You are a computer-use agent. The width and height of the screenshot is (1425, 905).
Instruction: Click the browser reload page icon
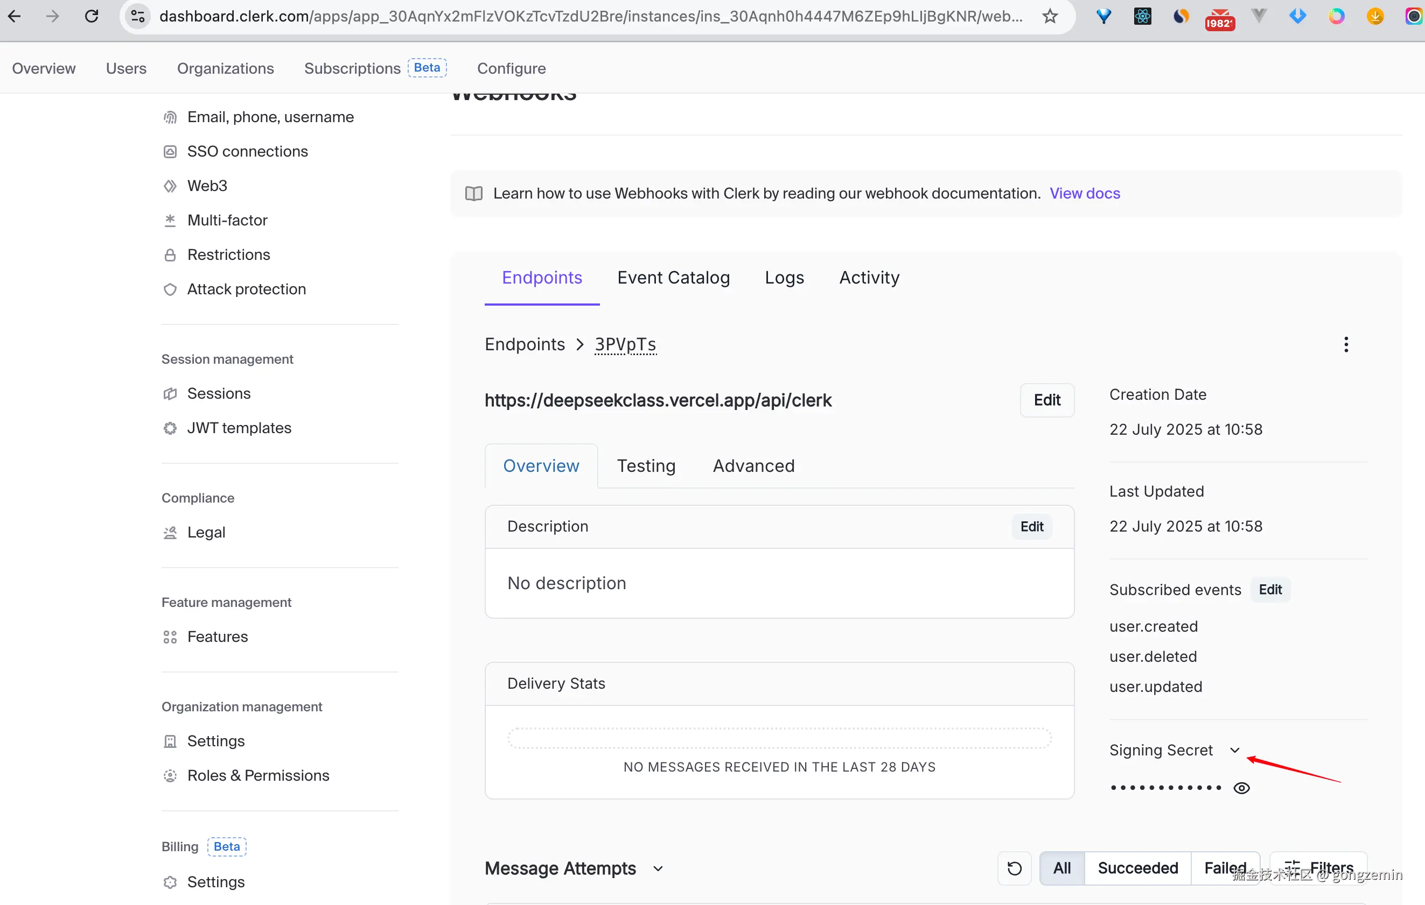[x=92, y=16]
